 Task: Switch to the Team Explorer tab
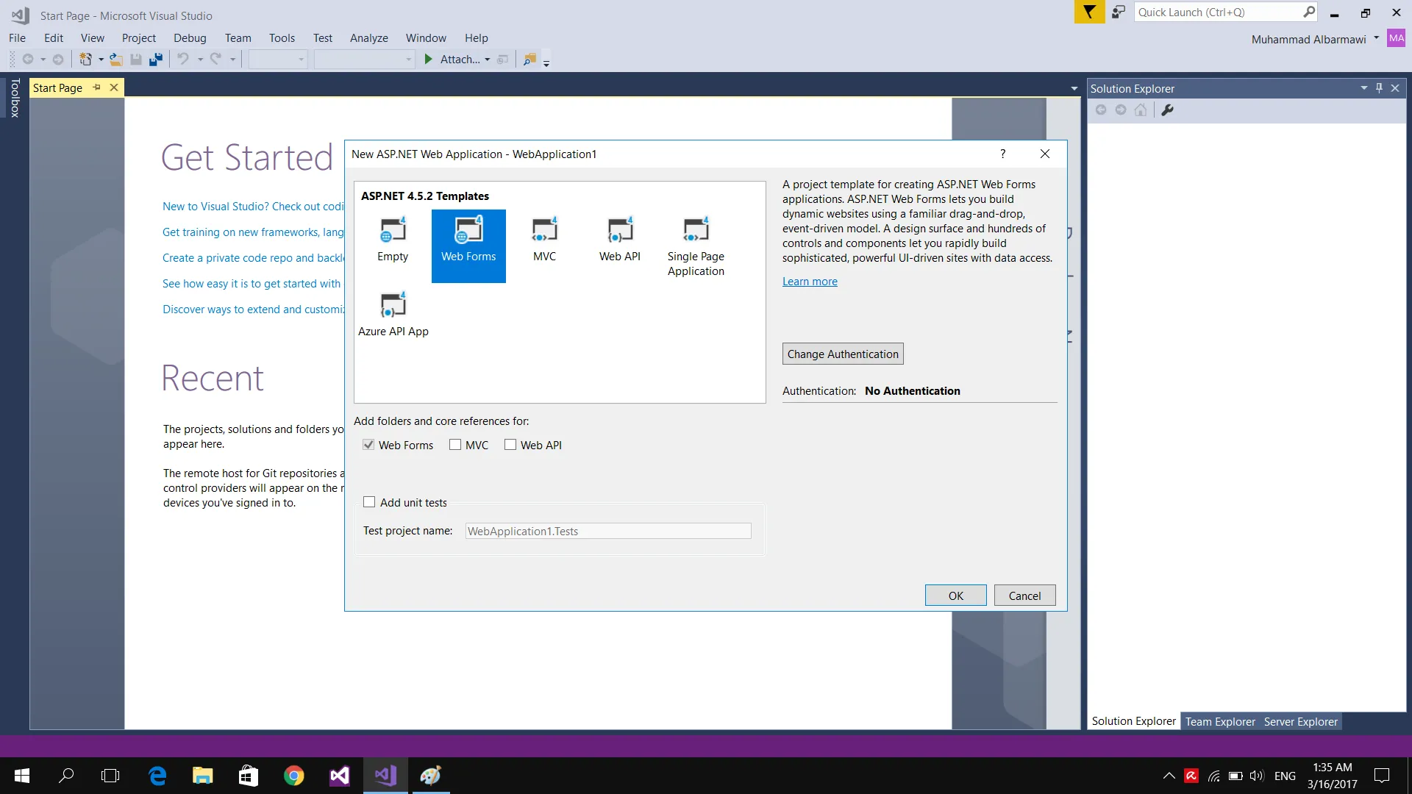tap(1219, 721)
